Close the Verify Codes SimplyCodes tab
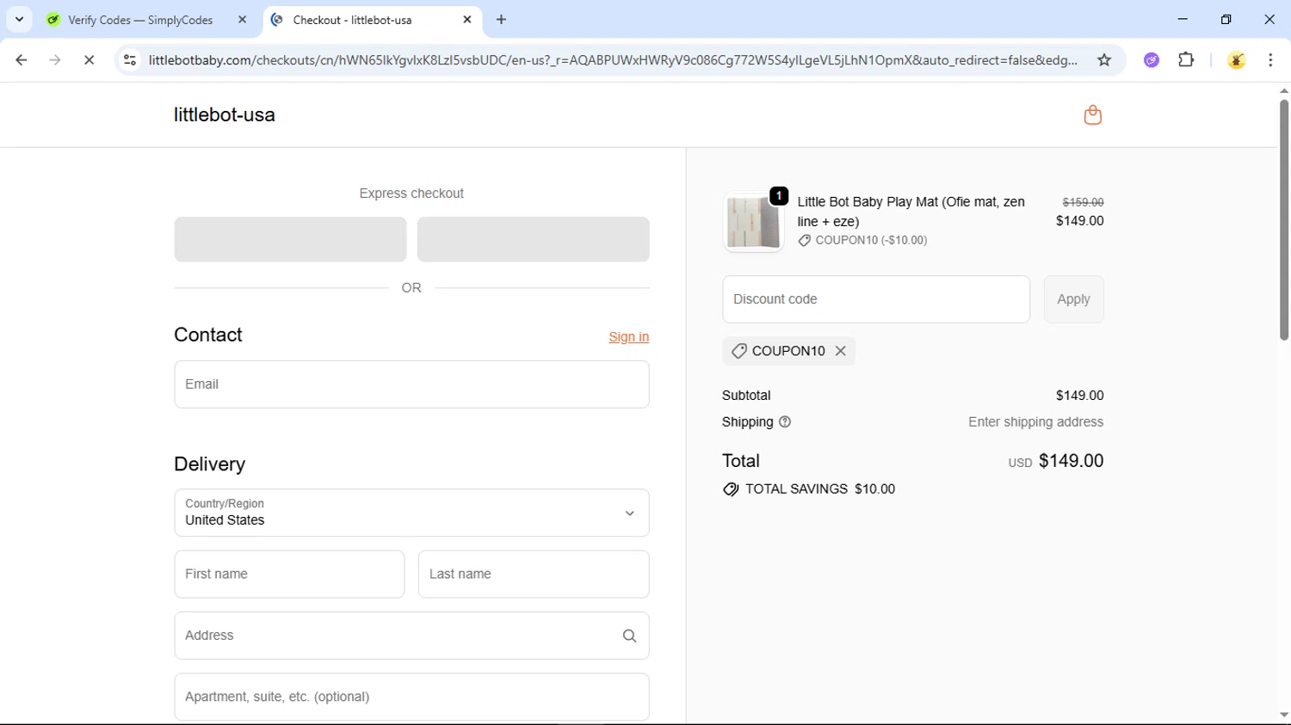The image size is (1291, 725). point(242,20)
